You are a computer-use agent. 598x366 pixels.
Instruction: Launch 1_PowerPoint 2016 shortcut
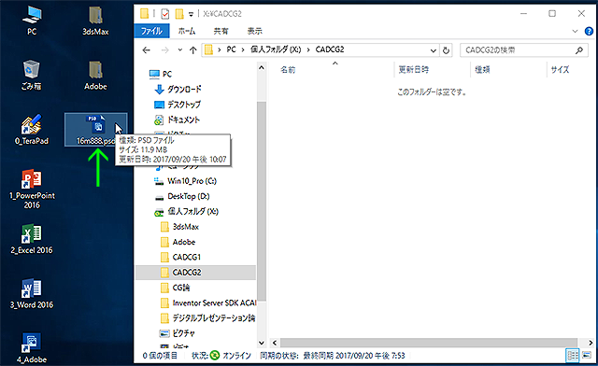pyautogui.click(x=32, y=190)
